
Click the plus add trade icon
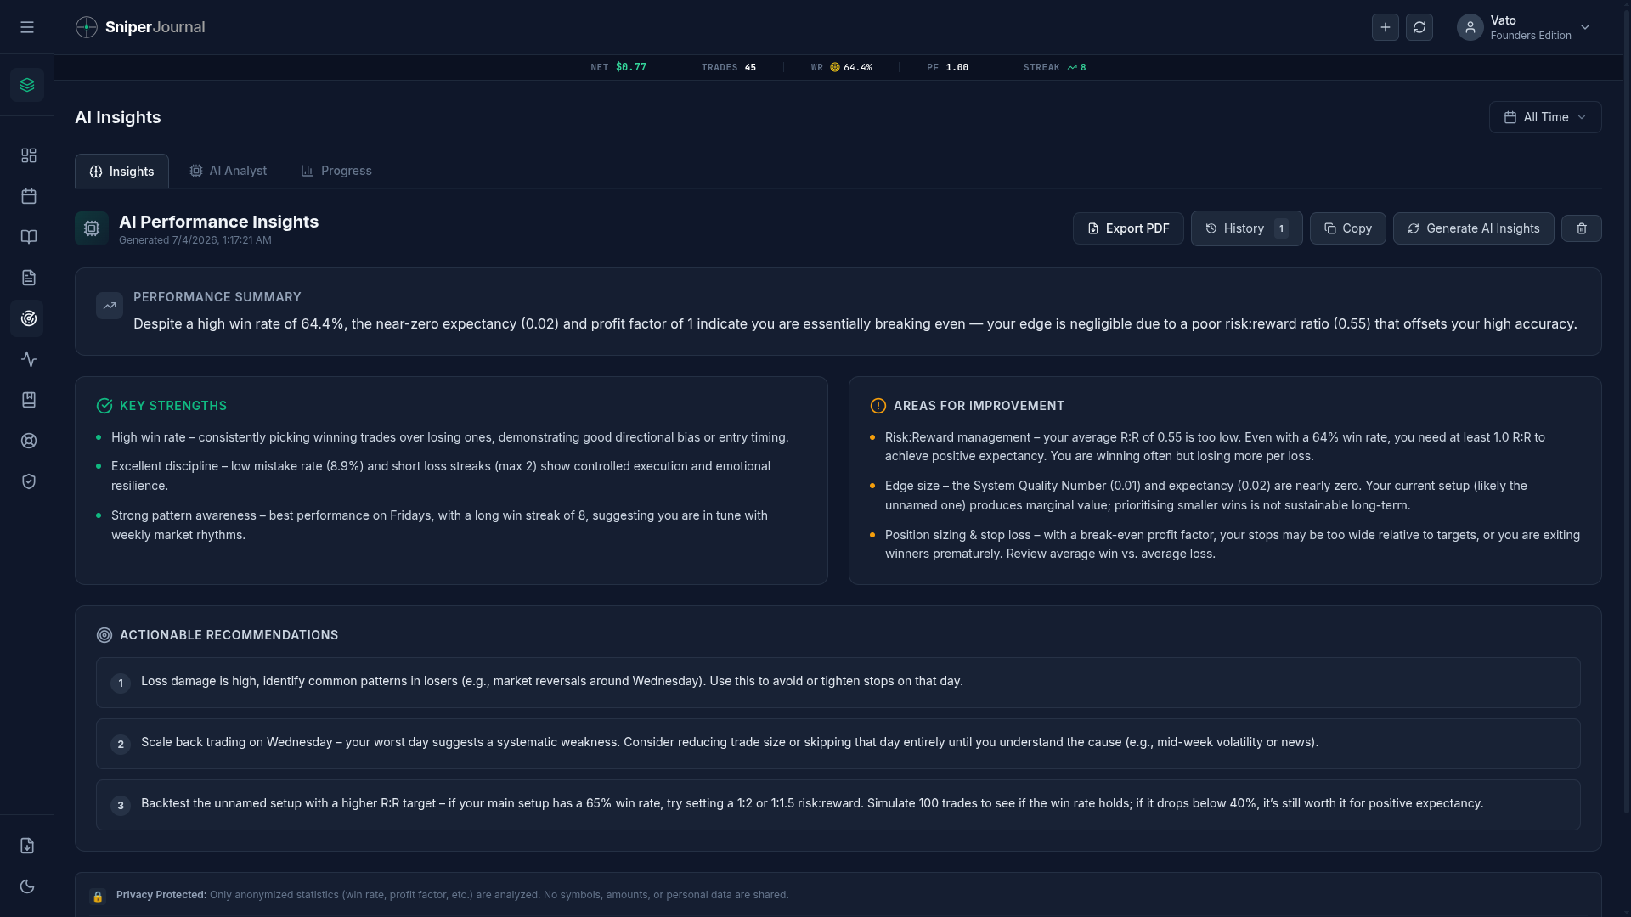[x=1386, y=27]
